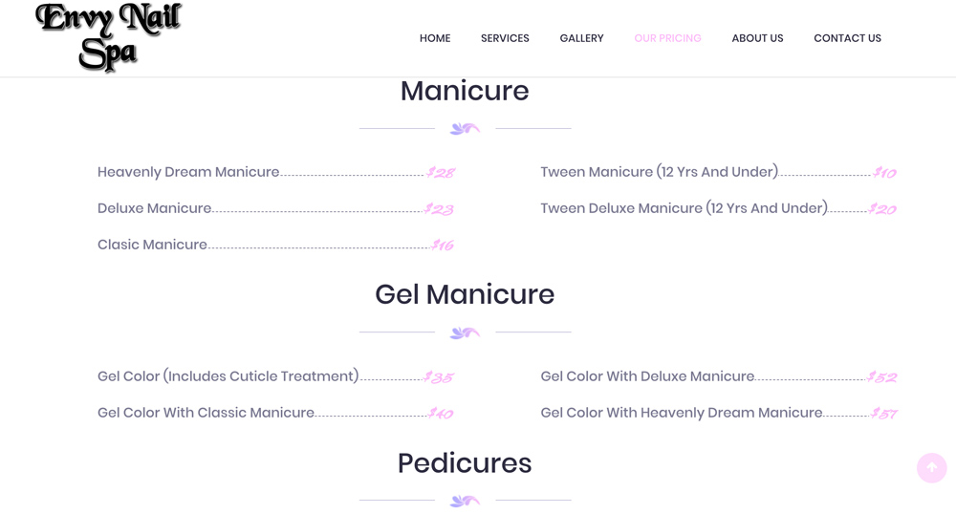
Task: Select Gel Color With Classic Manicure
Action: (x=206, y=413)
